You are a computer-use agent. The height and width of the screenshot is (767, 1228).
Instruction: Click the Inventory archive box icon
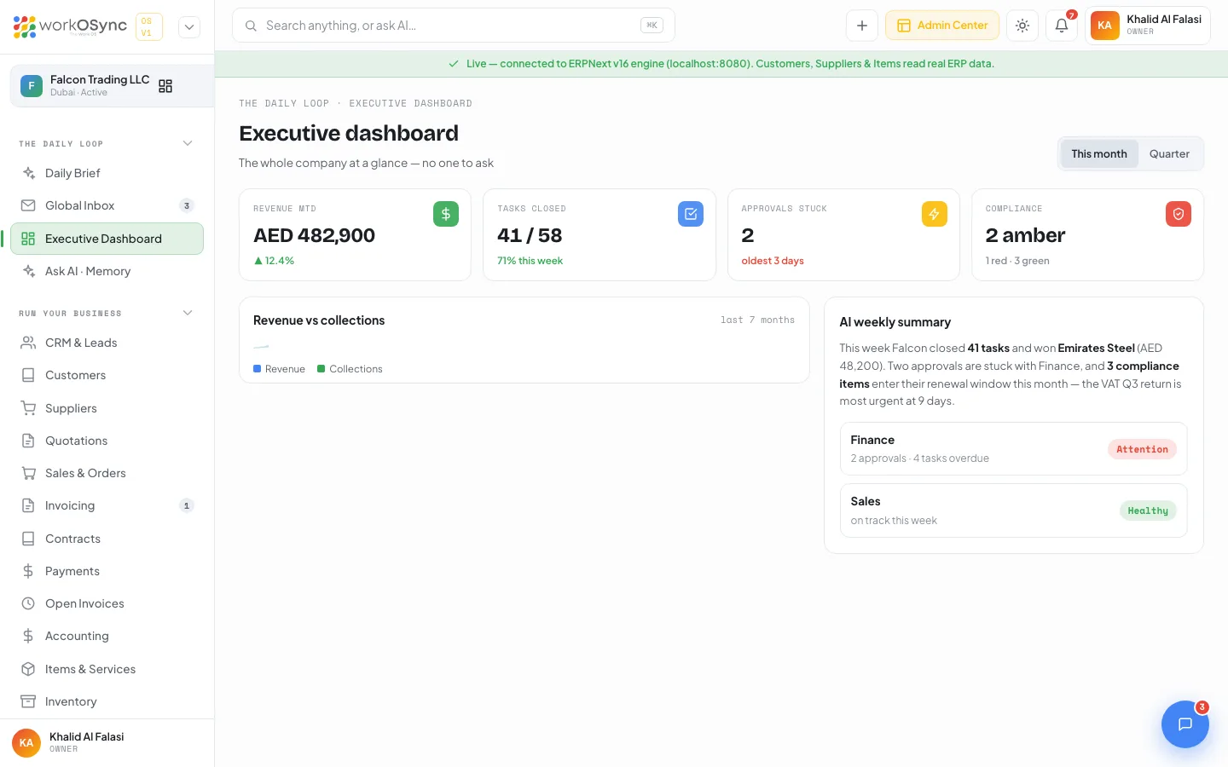[28, 701]
